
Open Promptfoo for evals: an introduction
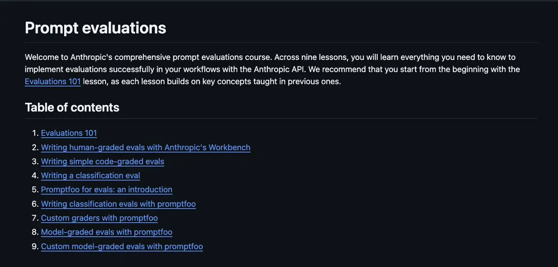coord(106,189)
